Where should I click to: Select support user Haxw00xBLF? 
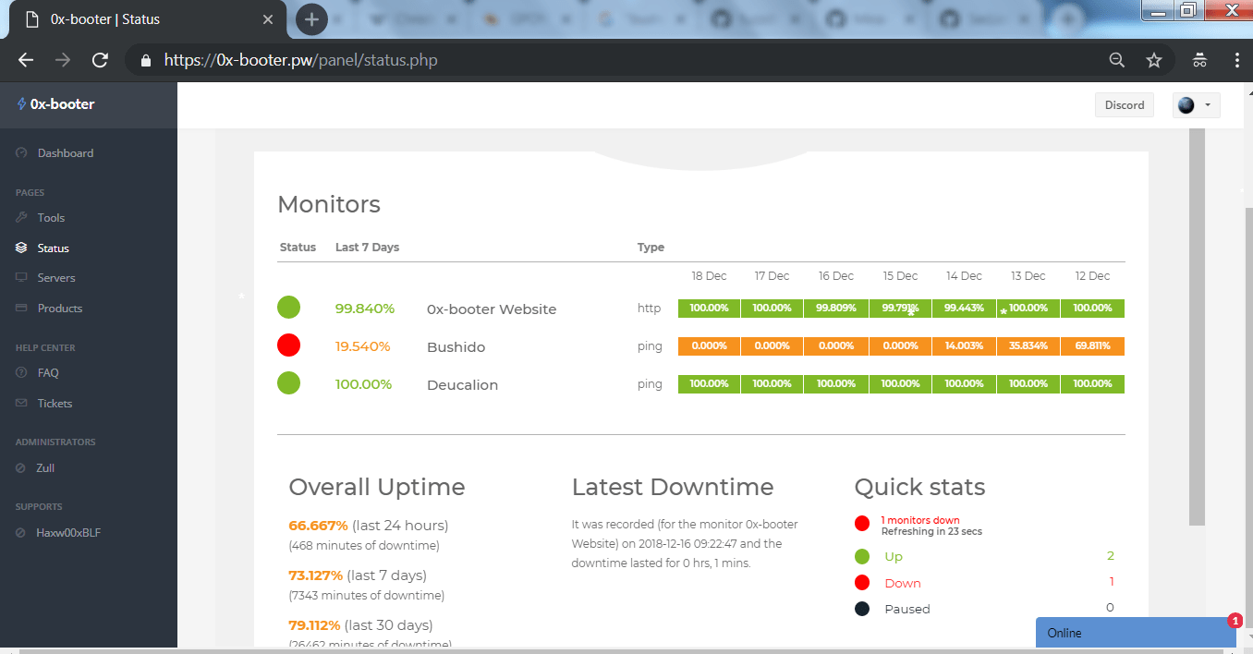68,533
